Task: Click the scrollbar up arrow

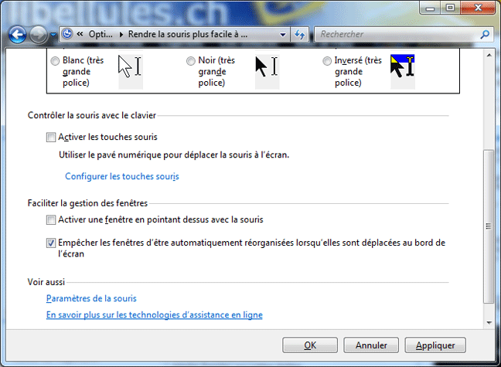Action: (489, 56)
